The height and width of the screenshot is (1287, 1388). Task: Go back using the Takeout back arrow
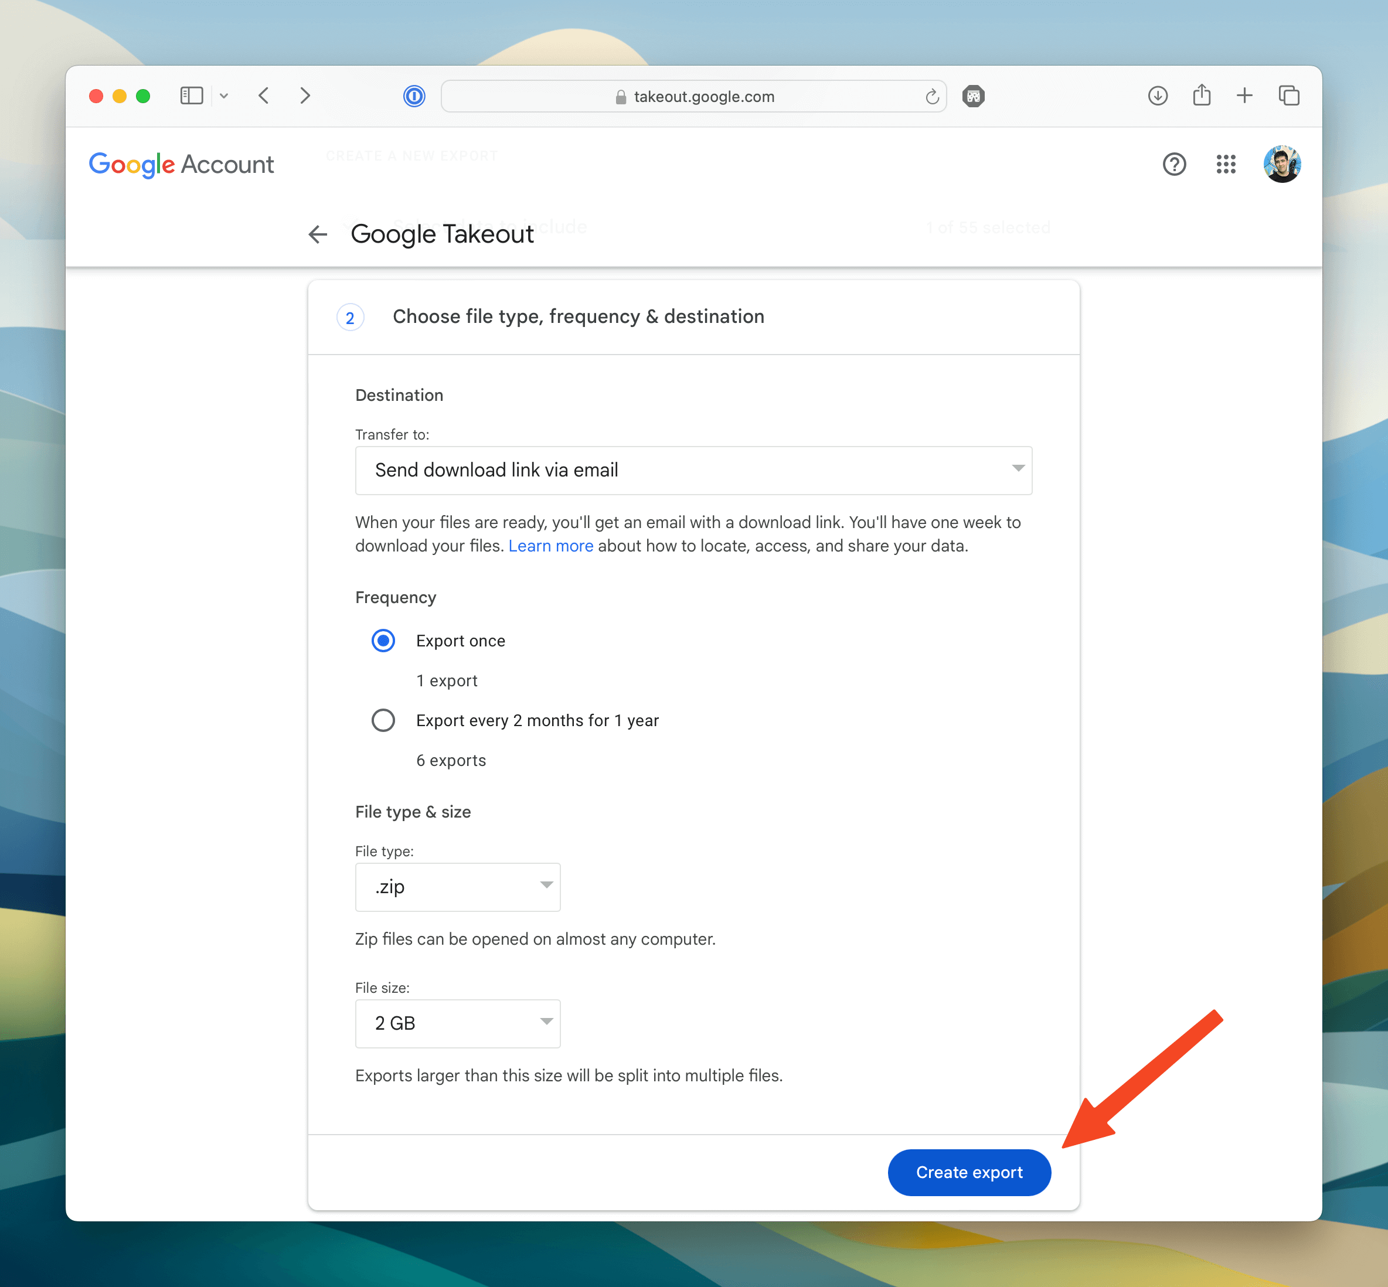(318, 234)
